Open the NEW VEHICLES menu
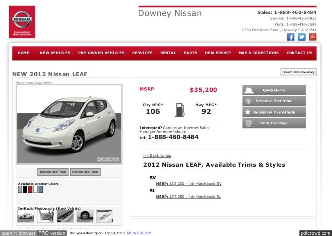332x236 pixels. tap(55, 53)
